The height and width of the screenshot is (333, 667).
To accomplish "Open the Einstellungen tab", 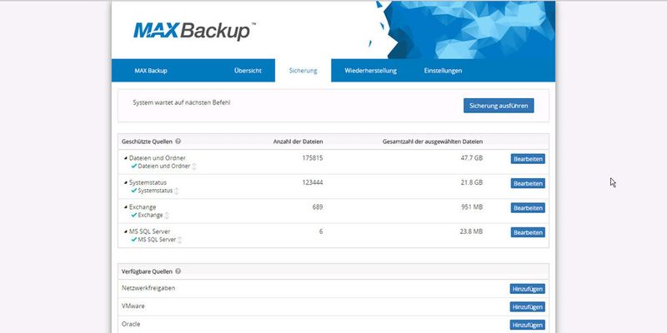I will (443, 71).
